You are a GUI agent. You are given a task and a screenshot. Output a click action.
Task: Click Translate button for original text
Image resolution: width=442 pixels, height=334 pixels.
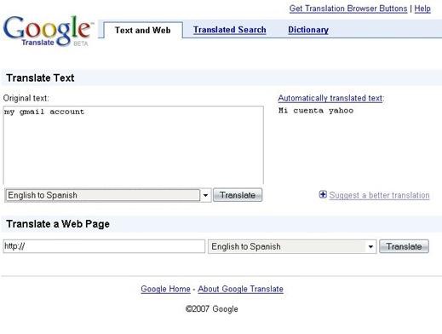(238, 195)
